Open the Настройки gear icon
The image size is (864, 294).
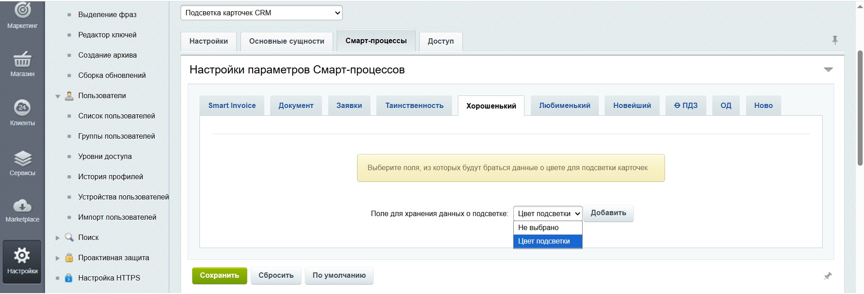[22, 256]
